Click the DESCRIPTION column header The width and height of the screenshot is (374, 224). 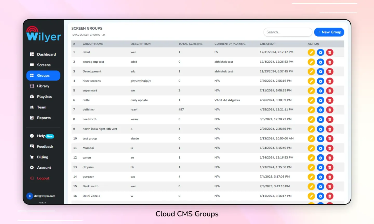[141, 44]
